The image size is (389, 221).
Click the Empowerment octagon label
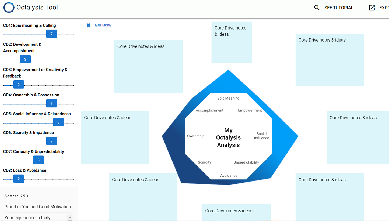250,110
